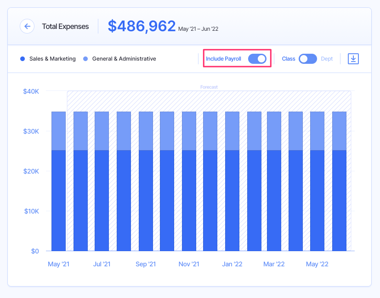The height and width of the screenshot is (298, 380).
Task: Select the Sep '21 Sales & Marketing bar segment
Action: (146, 200)
